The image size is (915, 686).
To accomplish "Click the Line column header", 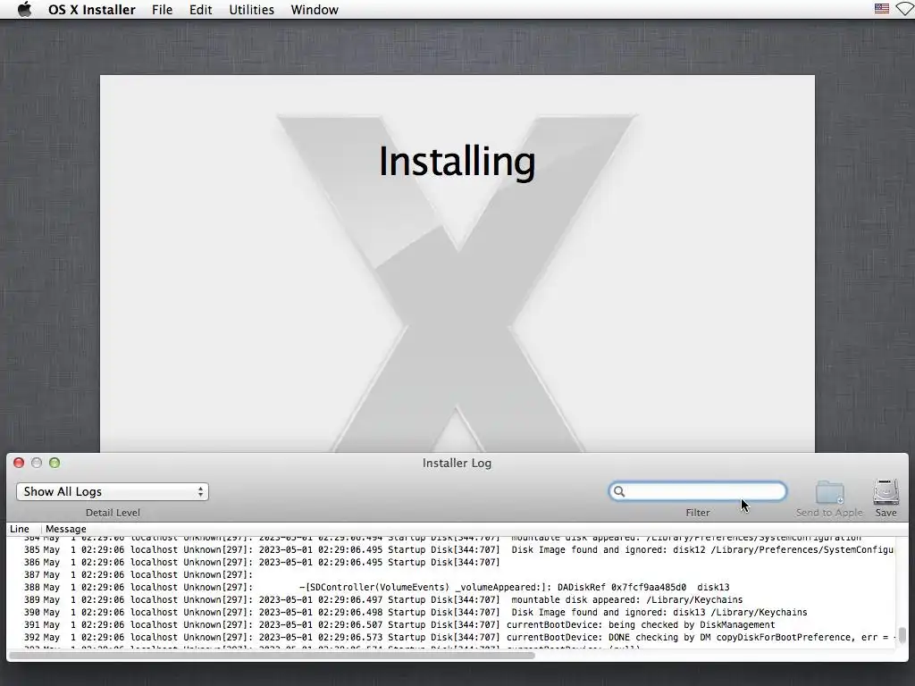I will [x=20, y=529].
